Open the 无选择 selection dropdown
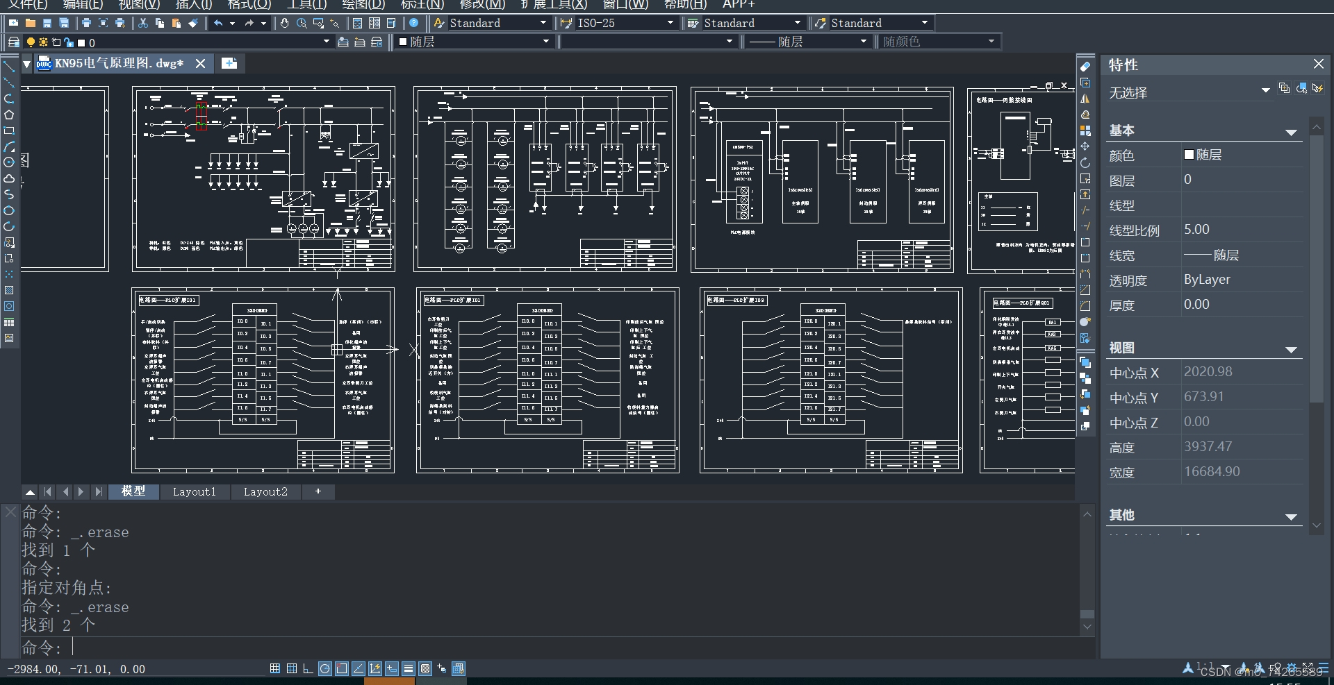 click(1265, 90)
